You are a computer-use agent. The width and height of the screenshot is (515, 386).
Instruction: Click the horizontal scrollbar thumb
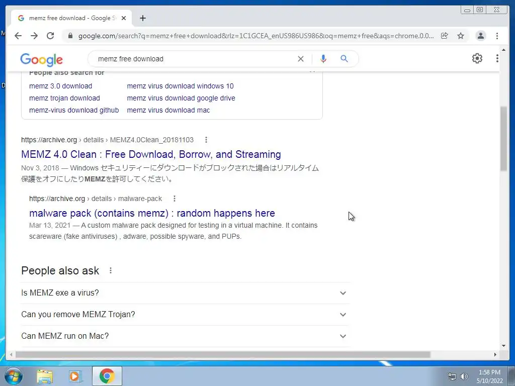click(x=223, y=354)
